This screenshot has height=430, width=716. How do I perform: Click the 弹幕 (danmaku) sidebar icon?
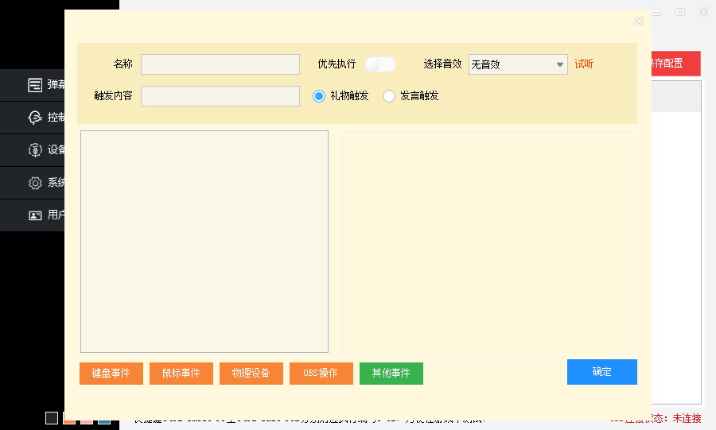point(35,85)
